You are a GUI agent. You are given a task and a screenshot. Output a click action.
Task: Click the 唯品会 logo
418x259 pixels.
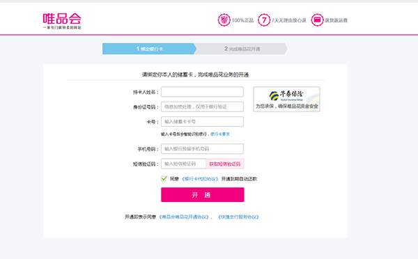pyautogui.click(x=62, y=21)
